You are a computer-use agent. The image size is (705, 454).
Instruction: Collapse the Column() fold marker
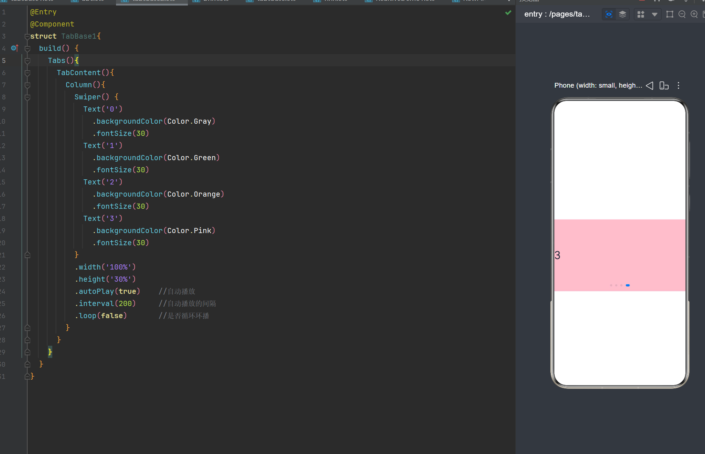27,85
